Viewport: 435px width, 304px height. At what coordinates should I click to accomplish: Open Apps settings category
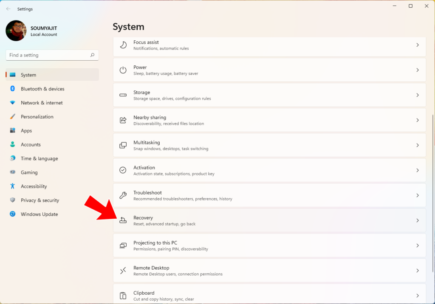[x=52, y=130]
